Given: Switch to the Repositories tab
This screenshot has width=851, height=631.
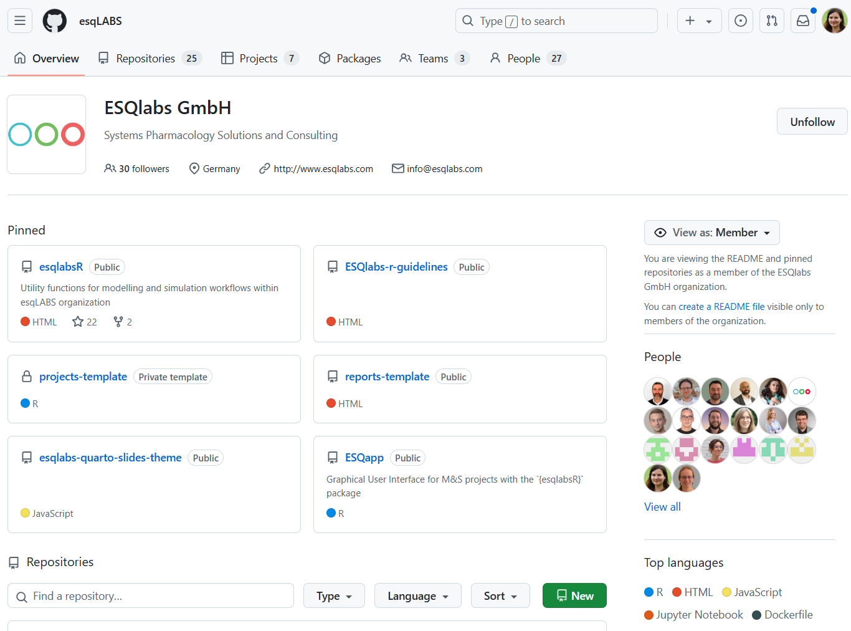Looking at the screenshot, I should (150, 58).
